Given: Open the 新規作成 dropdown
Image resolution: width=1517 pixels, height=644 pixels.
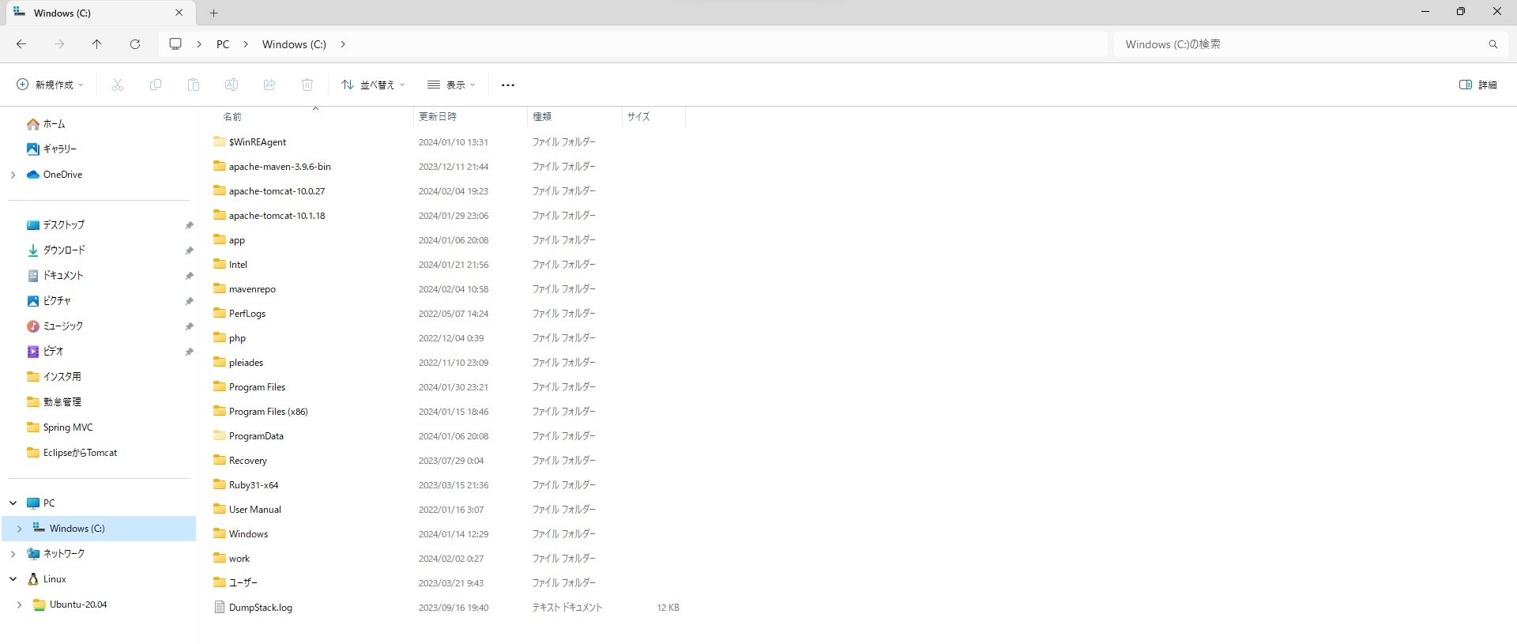Looking at the screenshot, I should [x=50, y=85].
